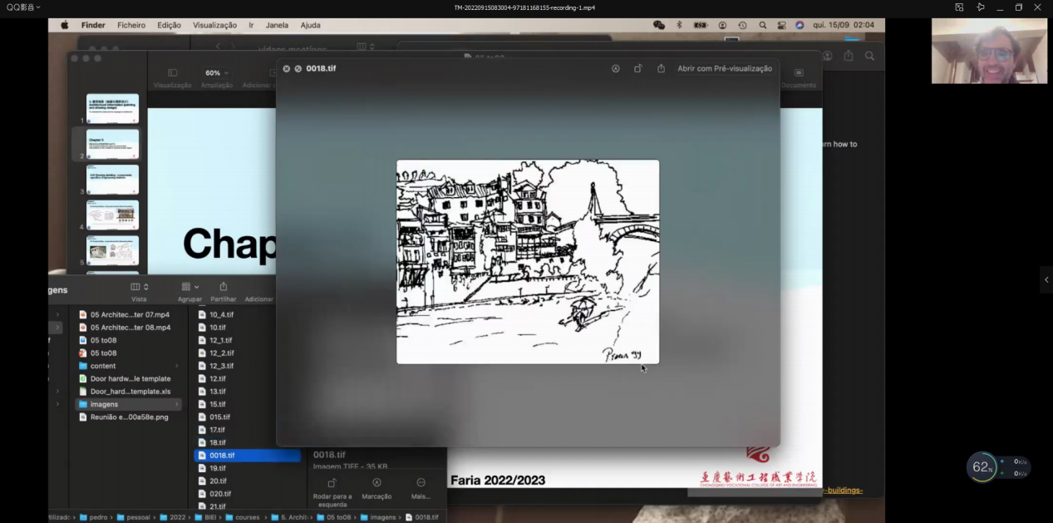Click the Partilhar share icon in Finder
This screenshot has height=523, width=1053.
pos(224,287)
